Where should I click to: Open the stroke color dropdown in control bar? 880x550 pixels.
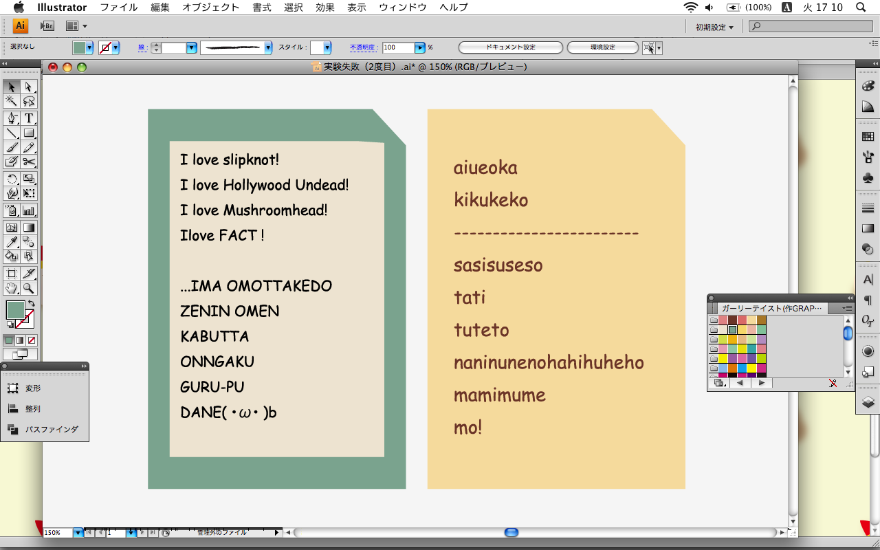pos(115,47)
